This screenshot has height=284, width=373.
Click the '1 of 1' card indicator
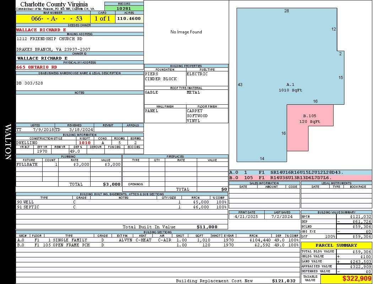102,18
